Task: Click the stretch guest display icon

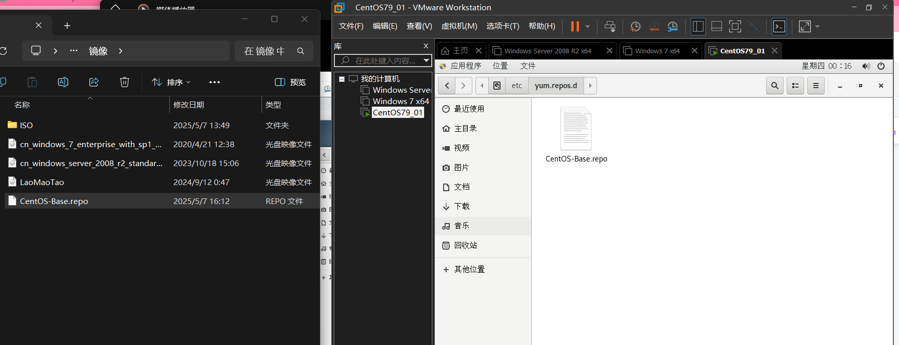Action: [805, 26]
